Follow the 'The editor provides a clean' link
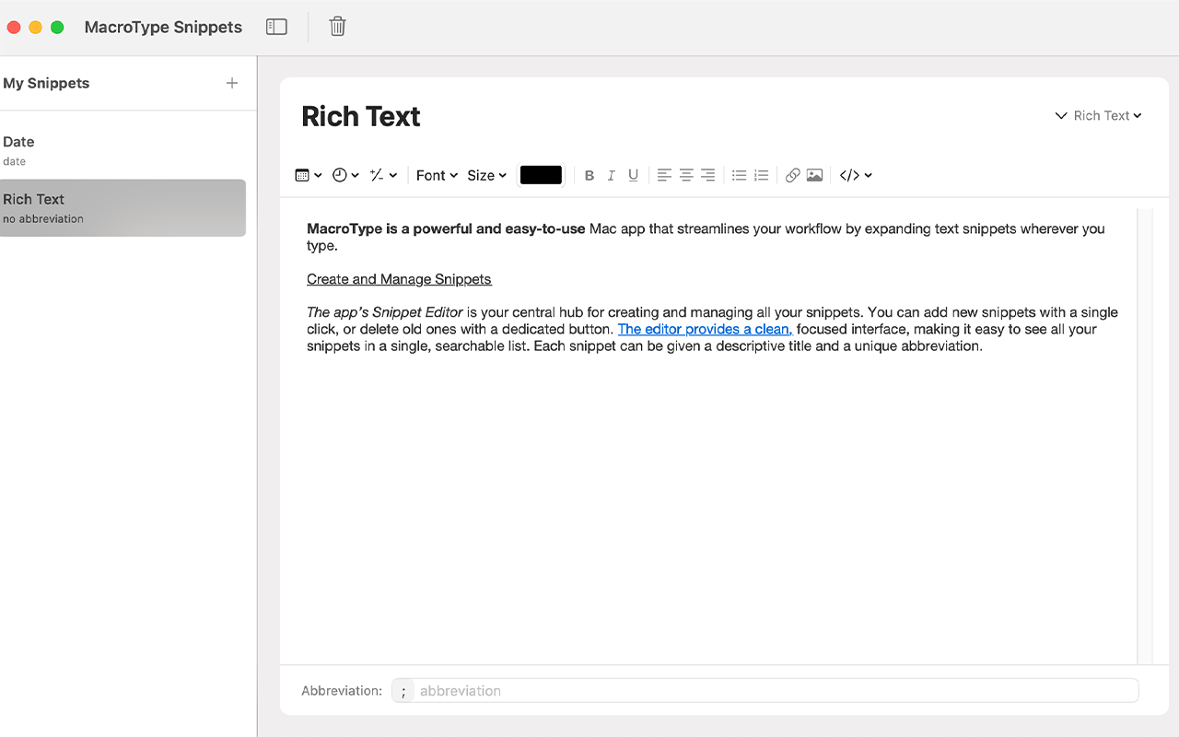The width and height of the screenshot is (1179, 737). pos(705,329)
